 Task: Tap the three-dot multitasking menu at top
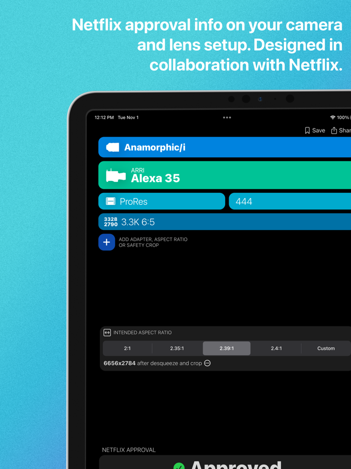[227, 118]
